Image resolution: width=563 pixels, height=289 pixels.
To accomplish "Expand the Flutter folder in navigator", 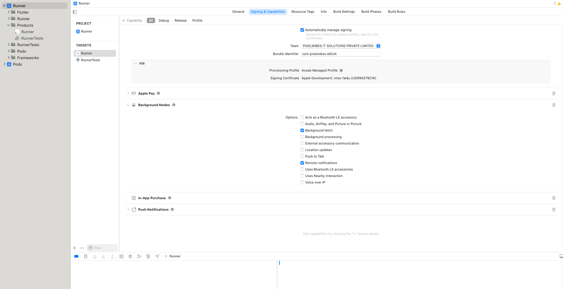I will (8, 12).
